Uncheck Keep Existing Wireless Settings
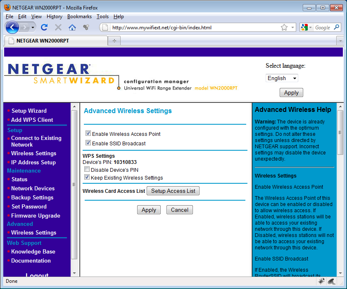This screenshot has width=347, height=289. 87,177
